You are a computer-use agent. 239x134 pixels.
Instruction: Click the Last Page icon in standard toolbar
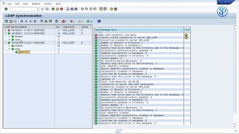[x=95, y=9]
